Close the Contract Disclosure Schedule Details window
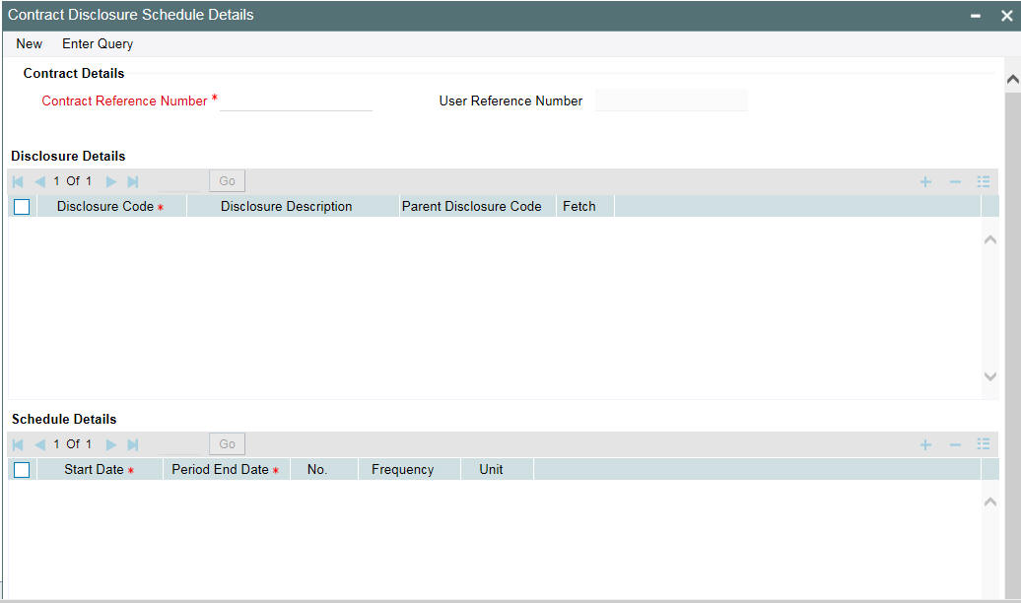 coord(1006,16)
